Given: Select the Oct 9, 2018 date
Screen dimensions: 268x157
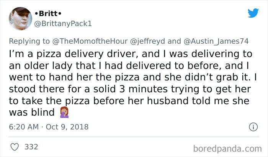Looking at the screenshot, I should coord(67,126).
